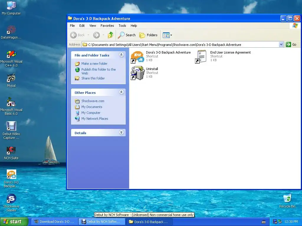Toggle the Folders pane button

[148, 35]
